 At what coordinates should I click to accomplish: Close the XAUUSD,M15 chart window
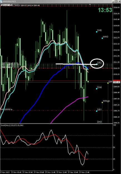click(119, 1)
